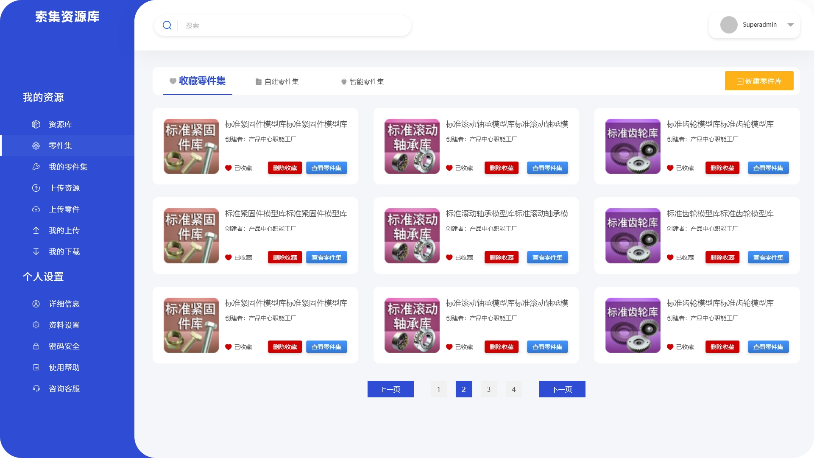The width and height of the screenshot is (814, 458).
Task: Click 已收藏 heart on bottom-row 标准滚动轴承 card
Action: [449, 347]
